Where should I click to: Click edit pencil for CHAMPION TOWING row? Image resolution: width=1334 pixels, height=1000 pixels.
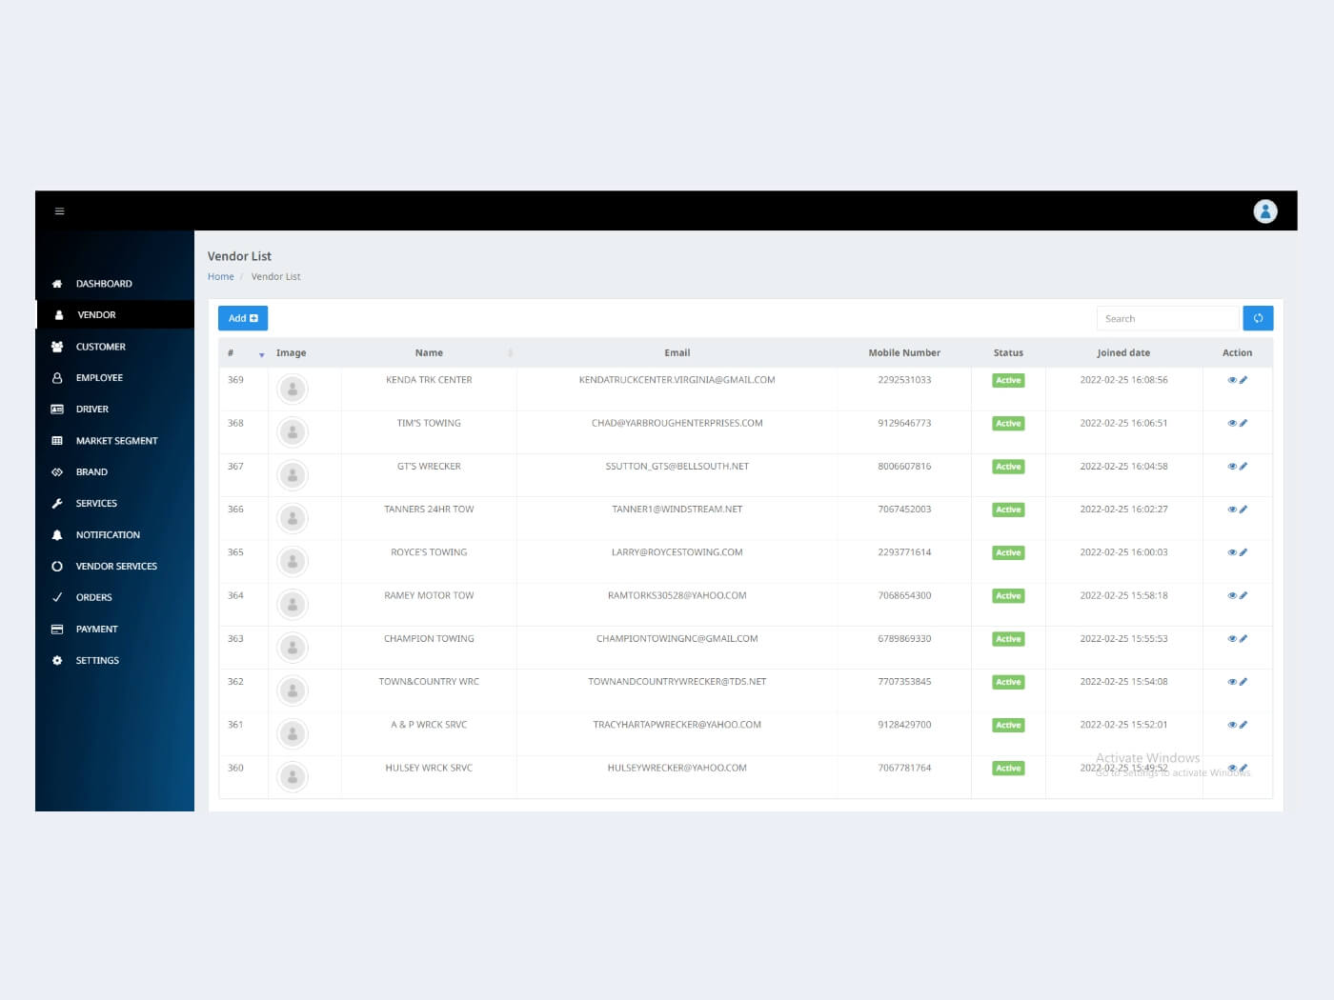(x=1243, y=639)
